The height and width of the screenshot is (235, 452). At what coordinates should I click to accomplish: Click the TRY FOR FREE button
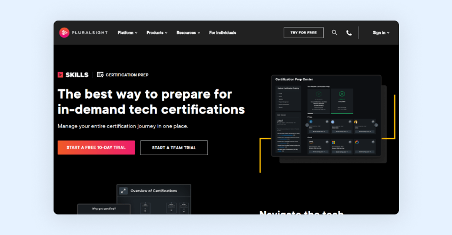pyautogui.click(x=304, y=33)
